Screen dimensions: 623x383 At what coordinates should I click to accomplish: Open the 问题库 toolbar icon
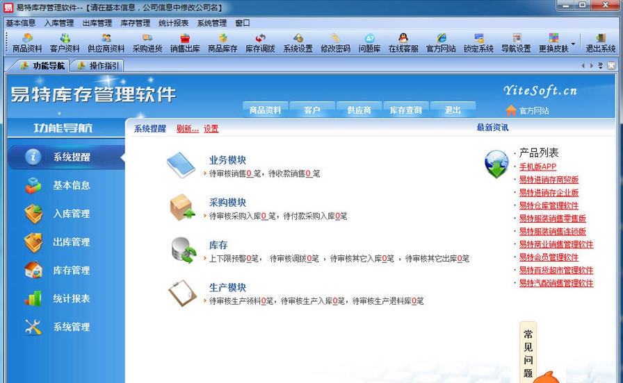coord(369,43)
